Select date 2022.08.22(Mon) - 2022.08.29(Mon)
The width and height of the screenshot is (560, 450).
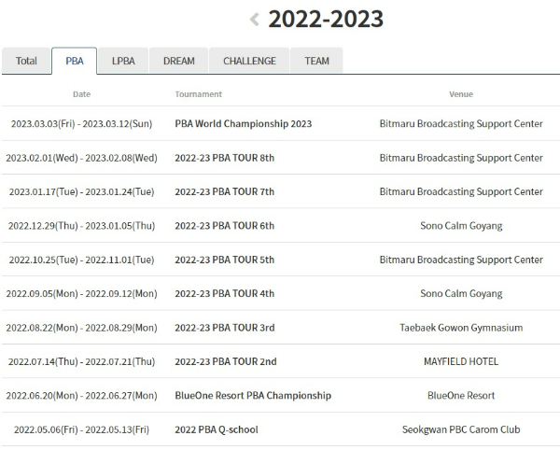(81, 328)
